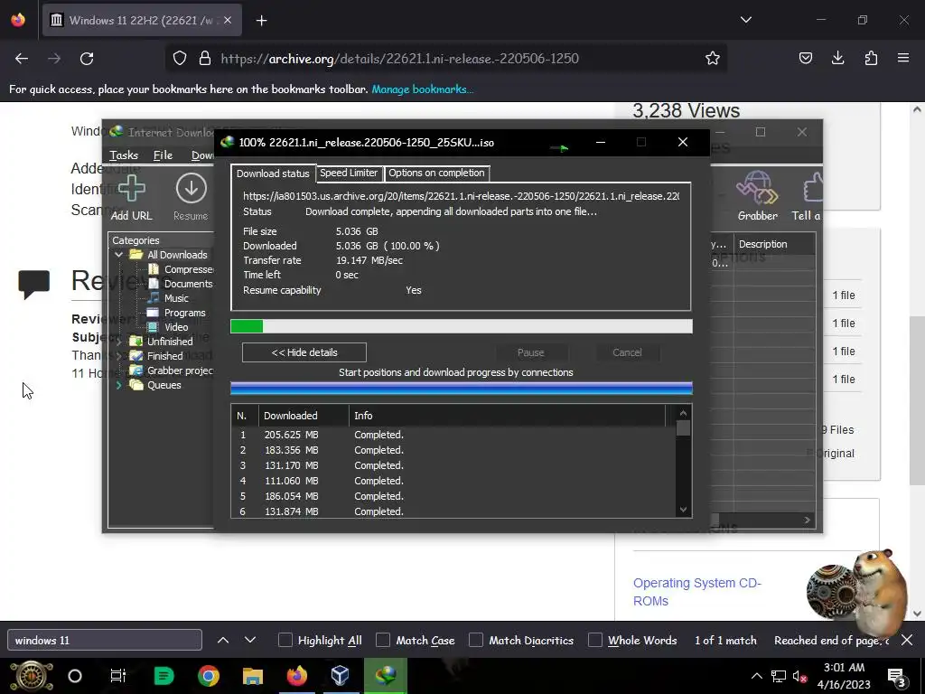Click the Firefox back arrow

pyautogui.click(x=22, y=59)
